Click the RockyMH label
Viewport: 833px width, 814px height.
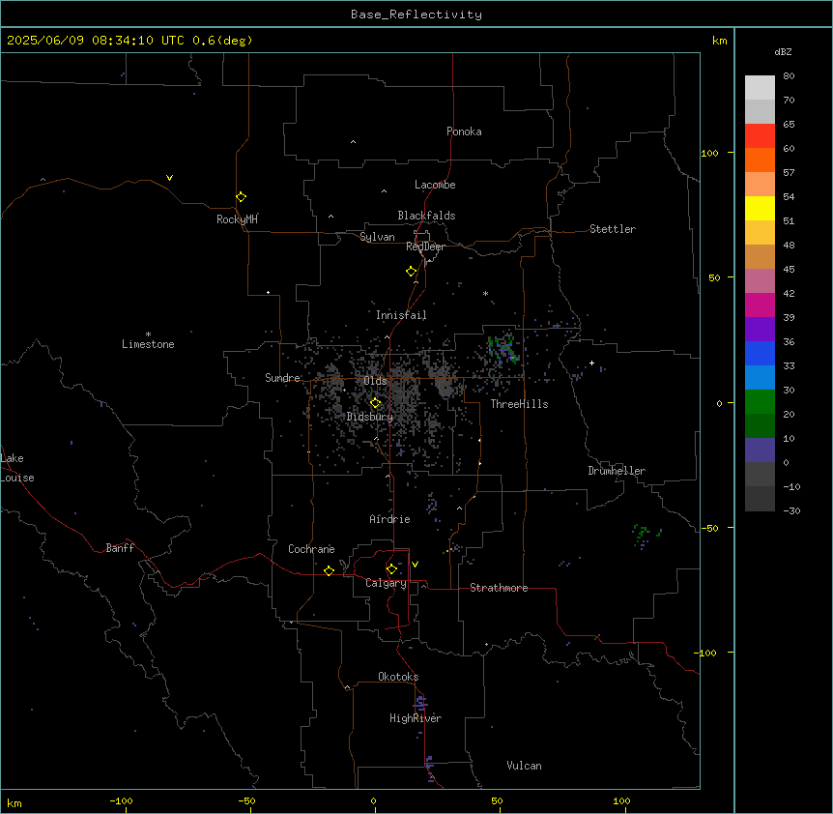click(237, 219)
